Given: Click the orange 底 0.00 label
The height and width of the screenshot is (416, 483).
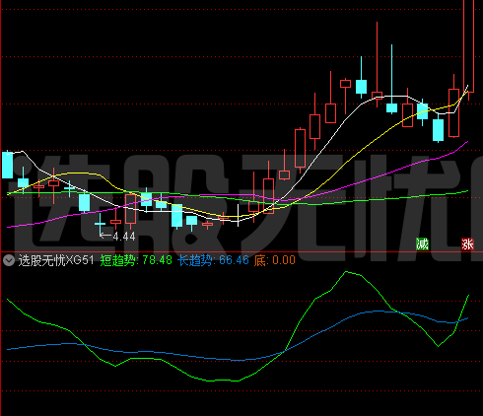Looking at the screenshot, I should [x=274, y=260].
